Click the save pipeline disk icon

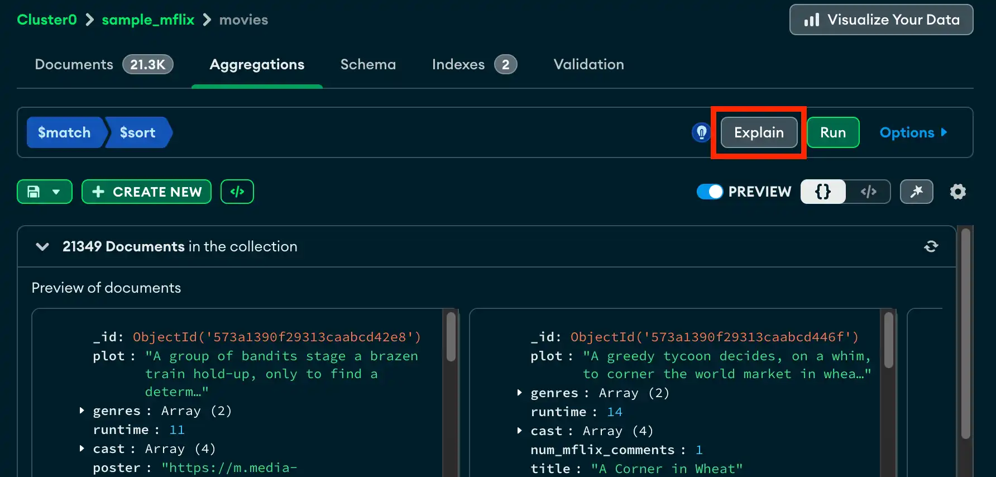click(34, 192)
